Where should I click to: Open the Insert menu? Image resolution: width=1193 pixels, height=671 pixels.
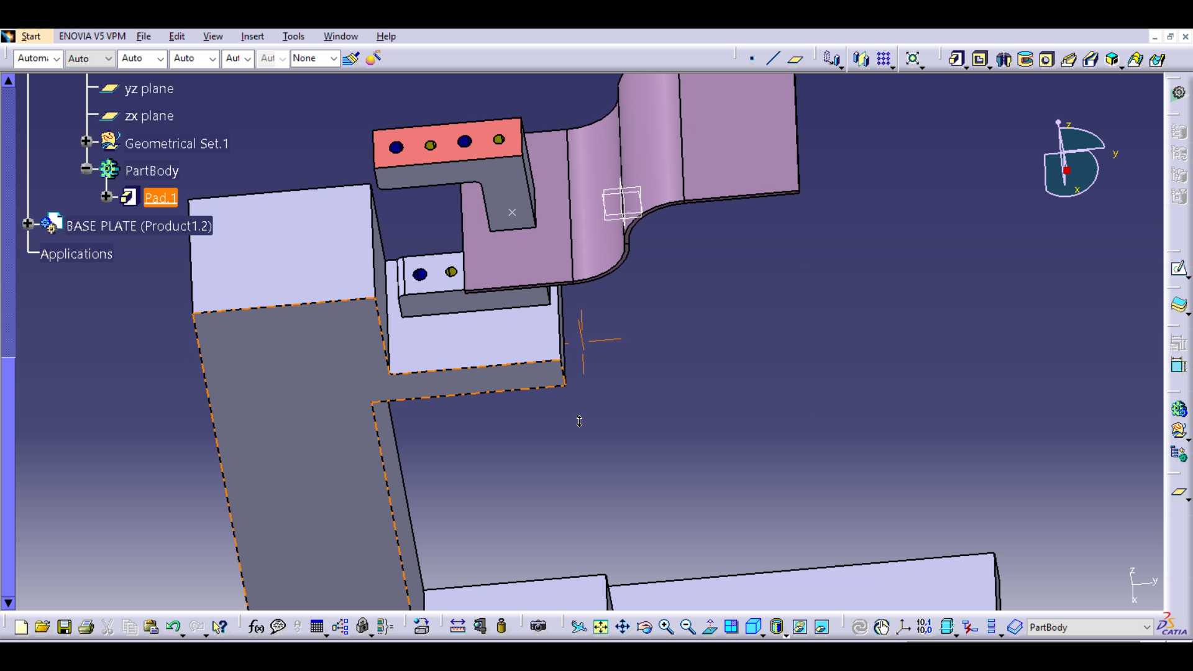pyautogui.click(x=252, y=37)
